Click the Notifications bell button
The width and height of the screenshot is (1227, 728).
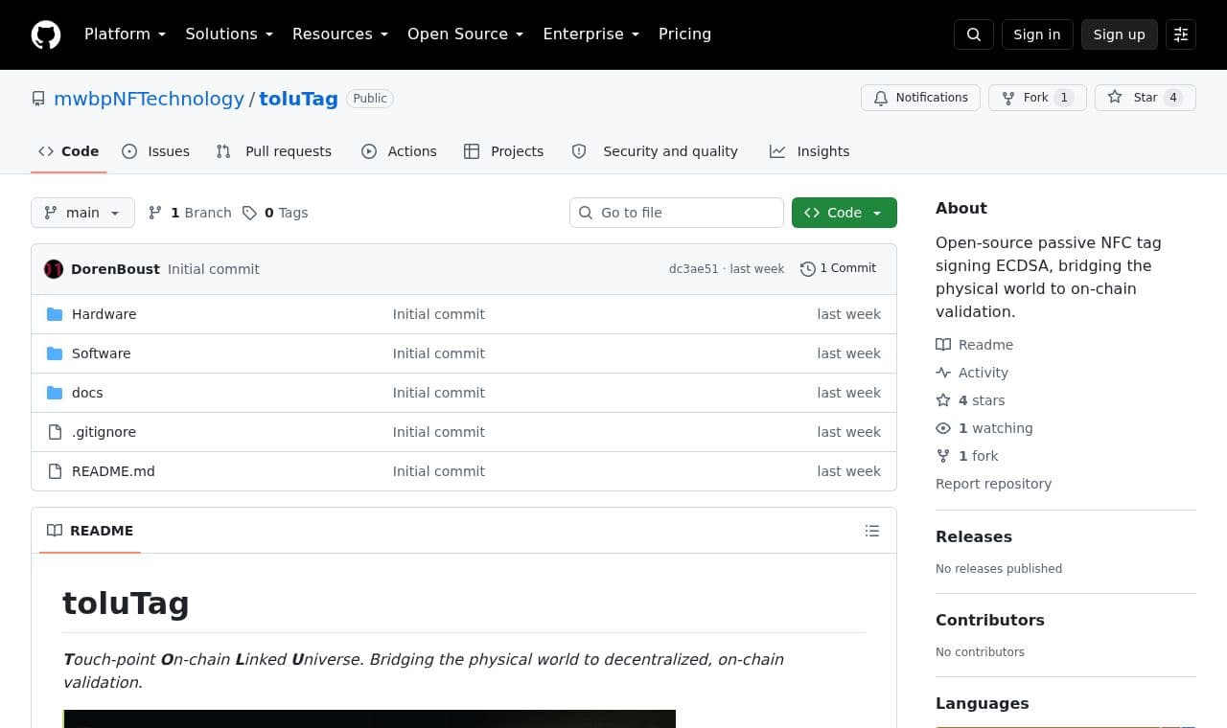coord(920,98)
